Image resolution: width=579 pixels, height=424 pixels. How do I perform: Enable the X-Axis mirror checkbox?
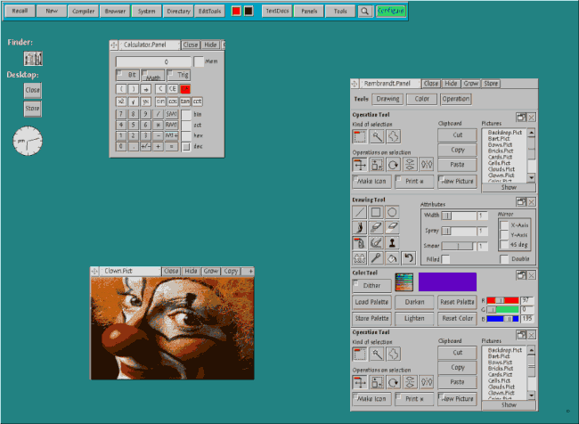pos(504,224)
